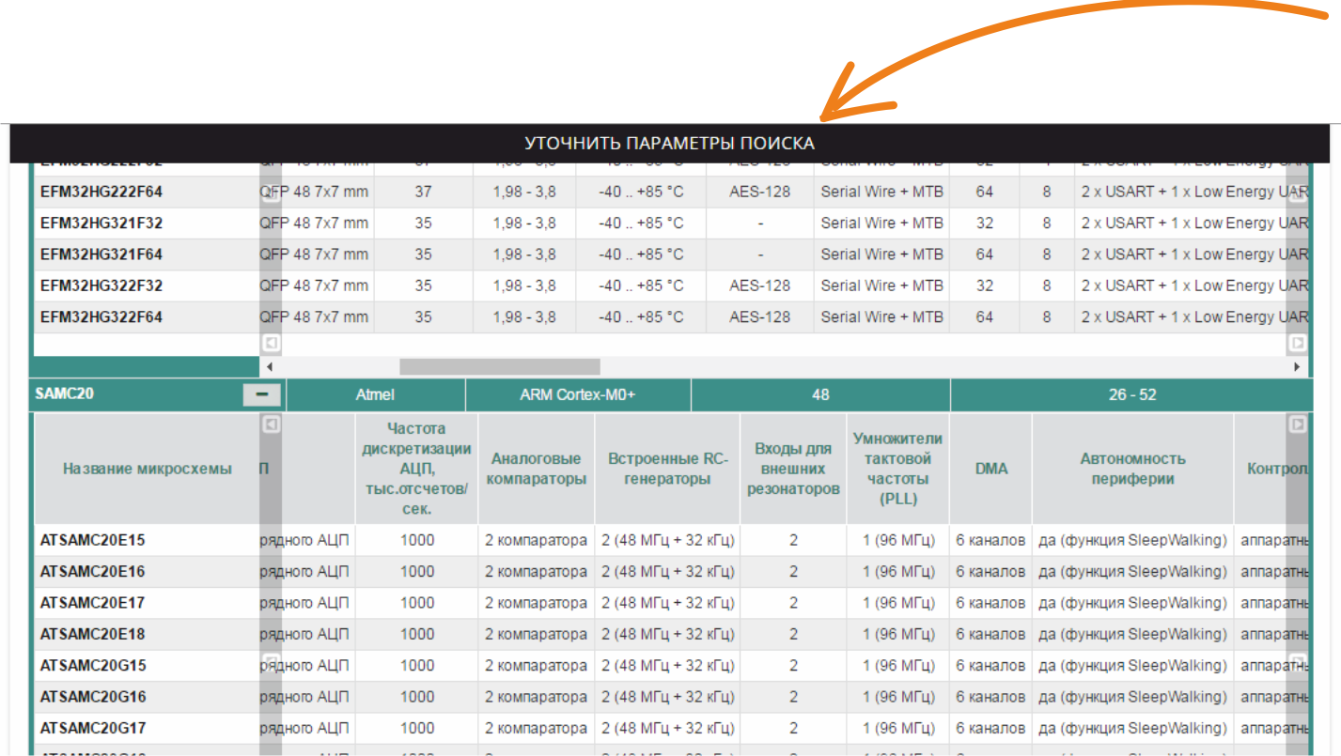
Task: Open chip ATSAMC20G16
Action: pos(93,697)
